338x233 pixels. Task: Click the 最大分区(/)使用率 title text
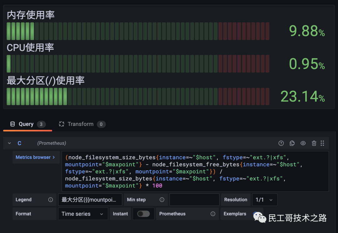[x=45, y=80]
